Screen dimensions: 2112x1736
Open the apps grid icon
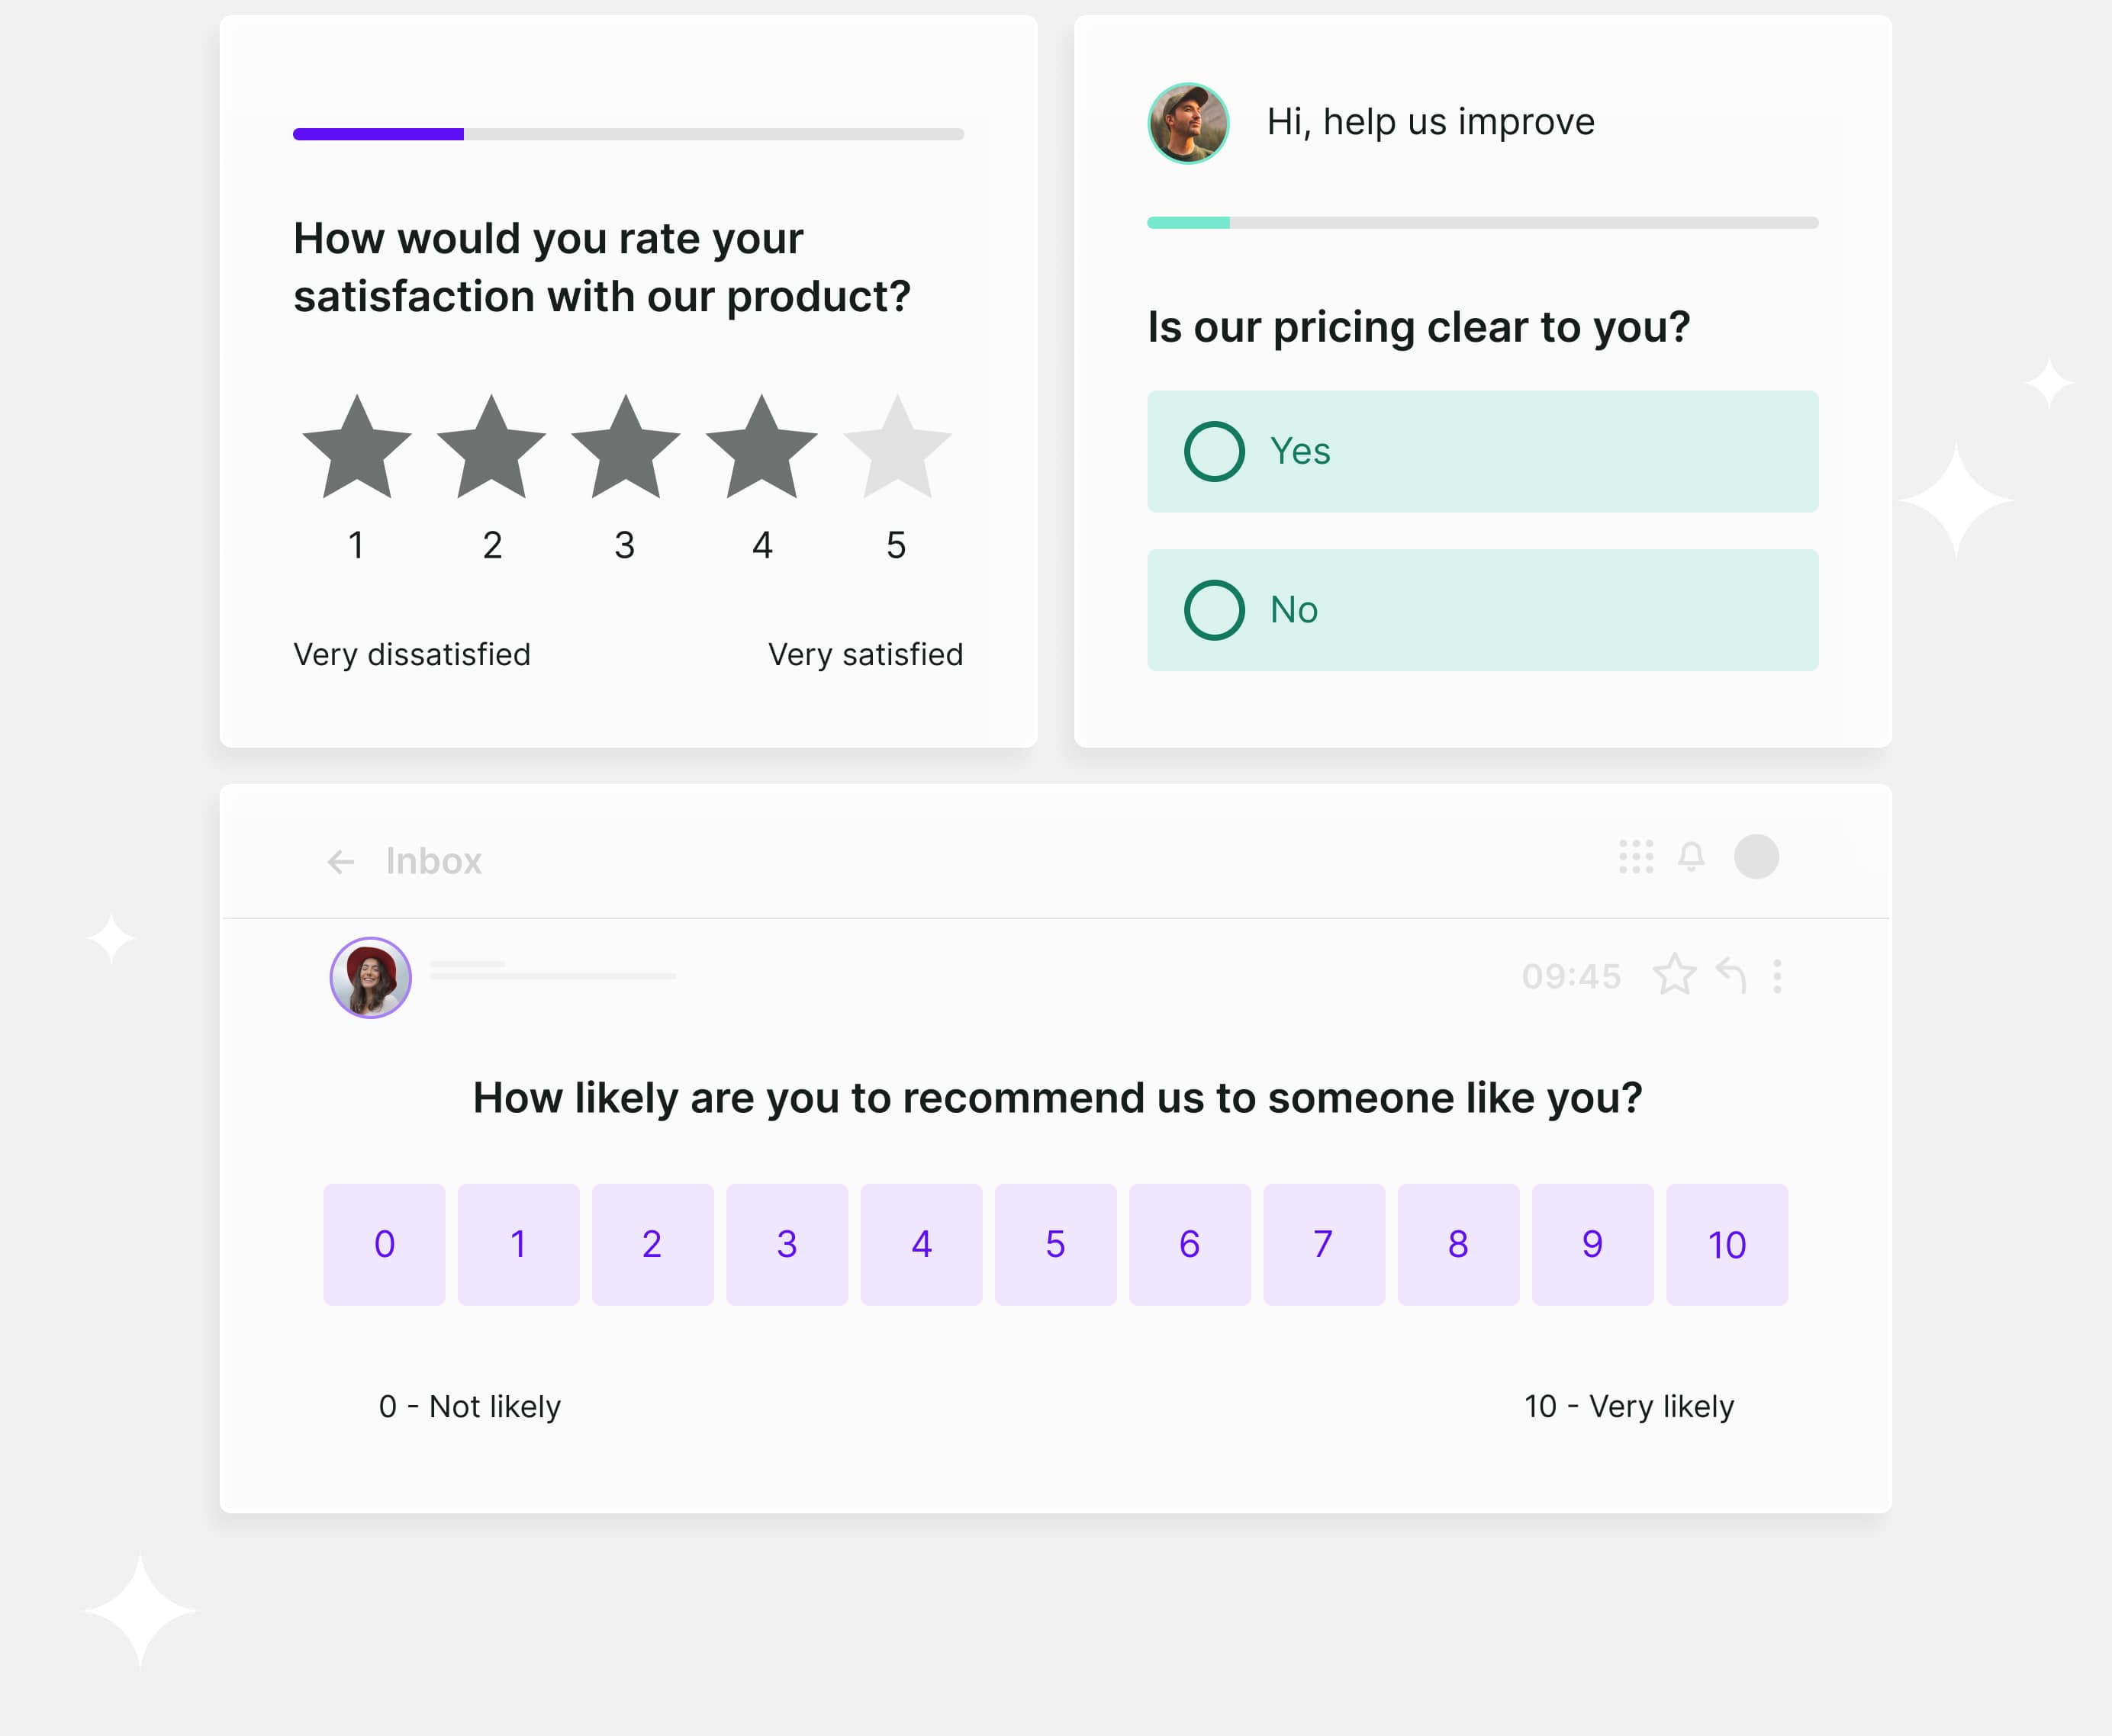(1636, 857)
